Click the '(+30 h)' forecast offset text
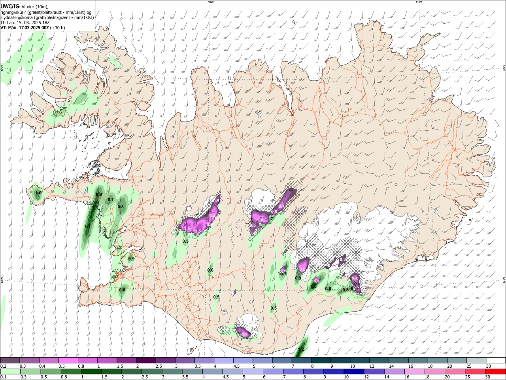This screenshot has width=506, height=380. pyautogui.click(x=58, y=28)
